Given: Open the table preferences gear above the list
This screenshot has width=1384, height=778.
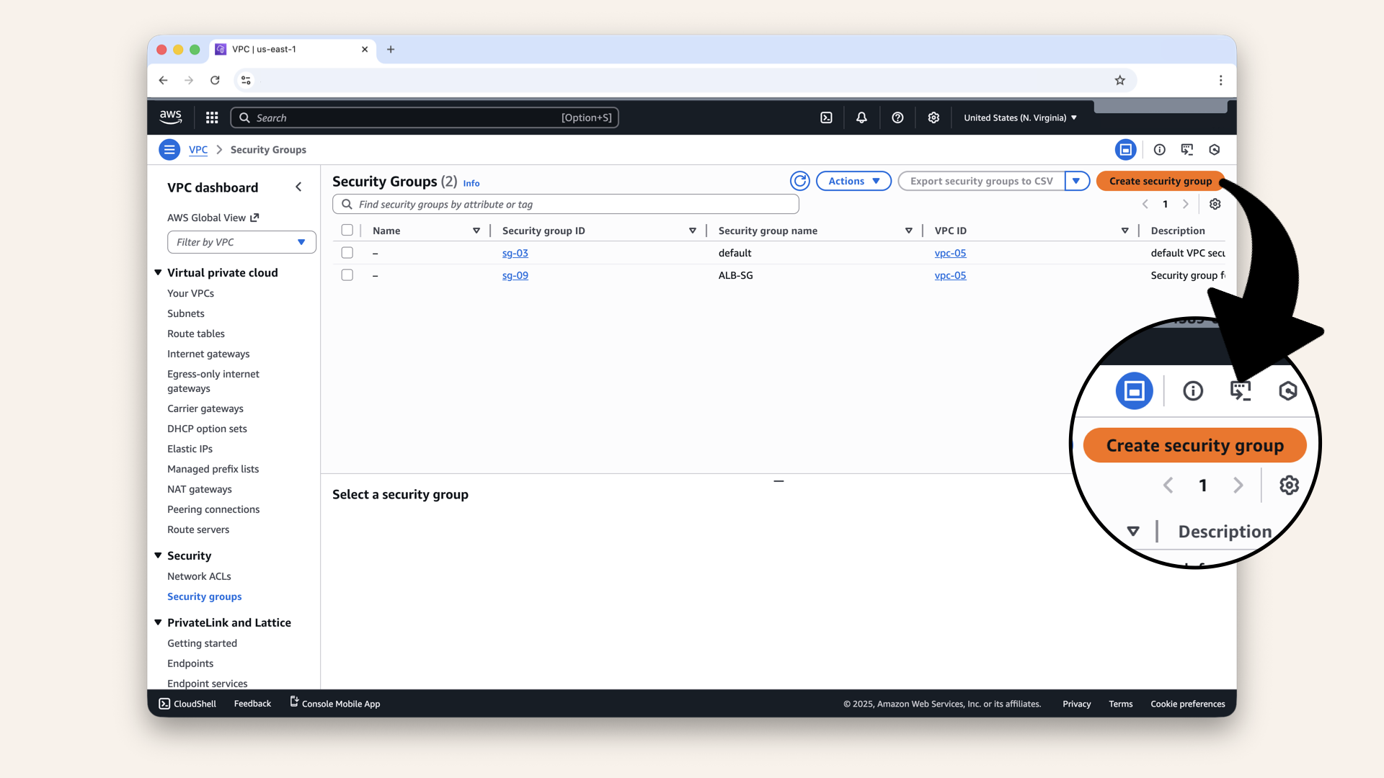Looking at the screenshot, I should click(x=1215, y=204).
